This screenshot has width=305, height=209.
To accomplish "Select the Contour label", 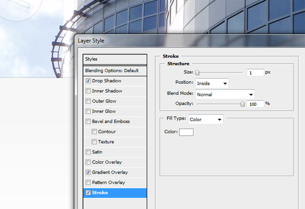I will [107, 132].
